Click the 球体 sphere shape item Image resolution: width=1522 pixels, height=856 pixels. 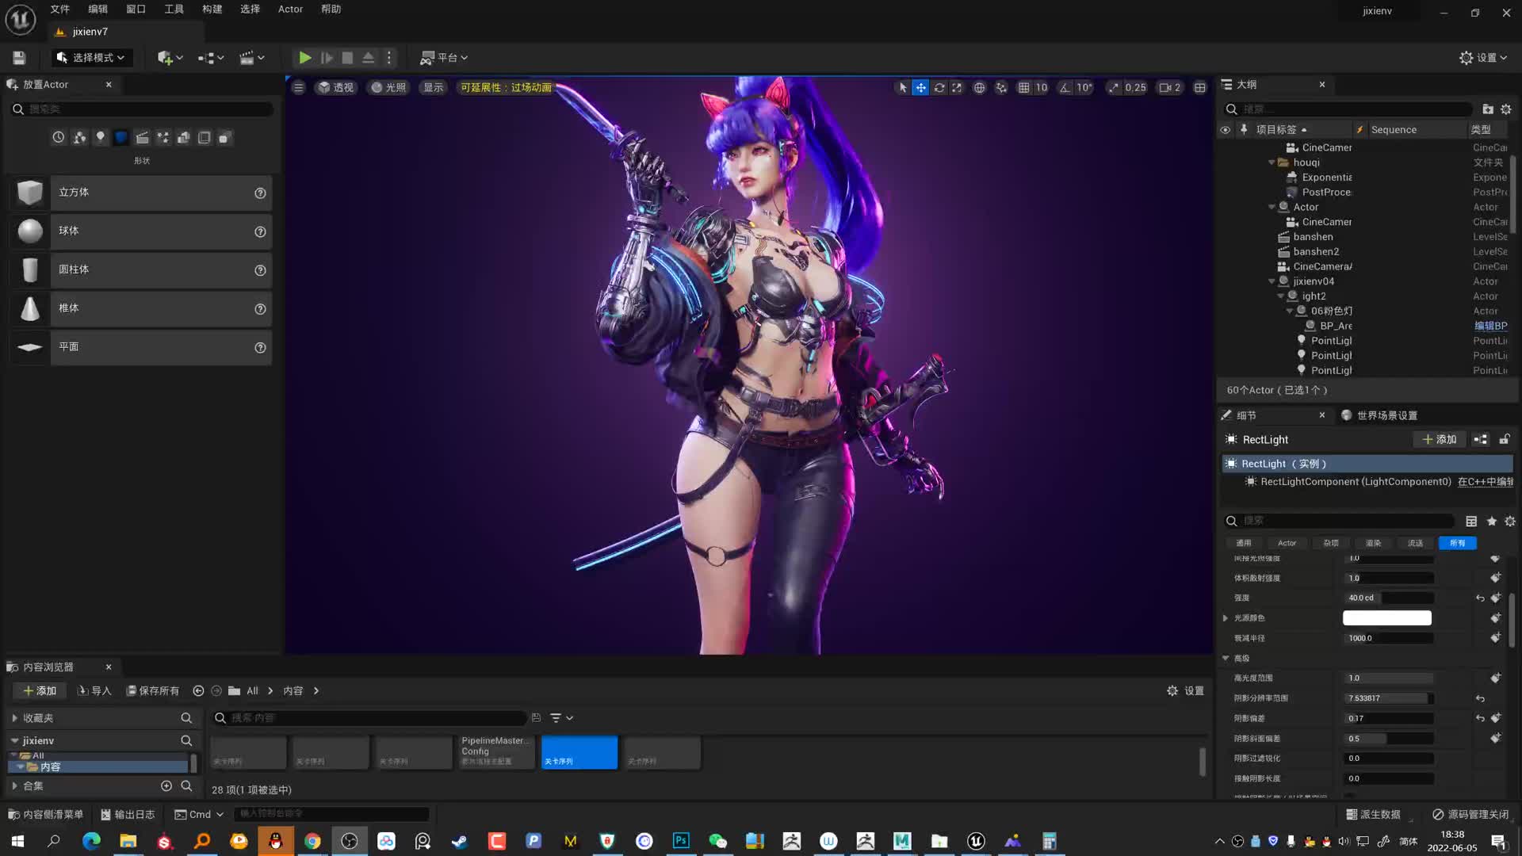coord(141,231)
